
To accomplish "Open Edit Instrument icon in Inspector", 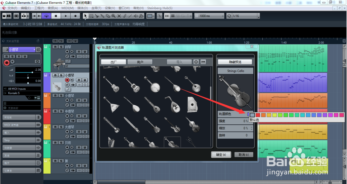I will point(39,98).
